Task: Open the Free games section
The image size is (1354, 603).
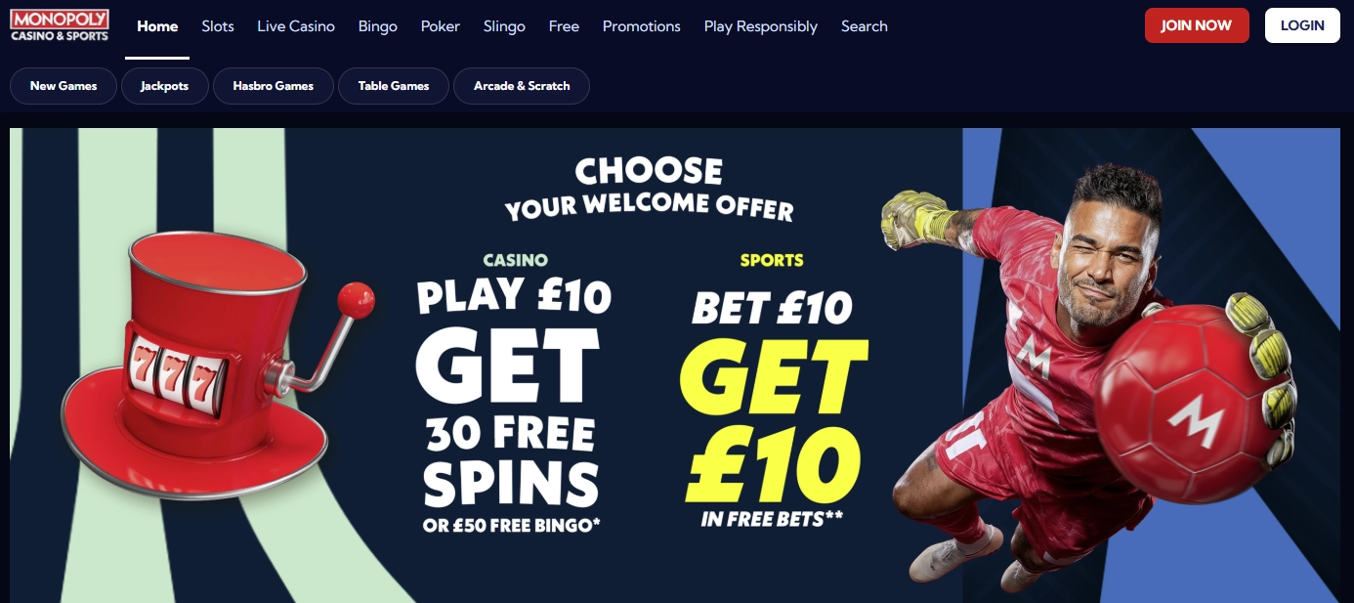Action: pos(564,26)
